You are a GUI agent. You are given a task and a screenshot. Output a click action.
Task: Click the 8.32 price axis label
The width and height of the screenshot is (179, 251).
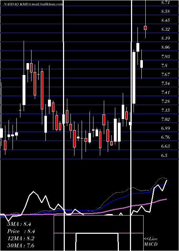point(165,29)
